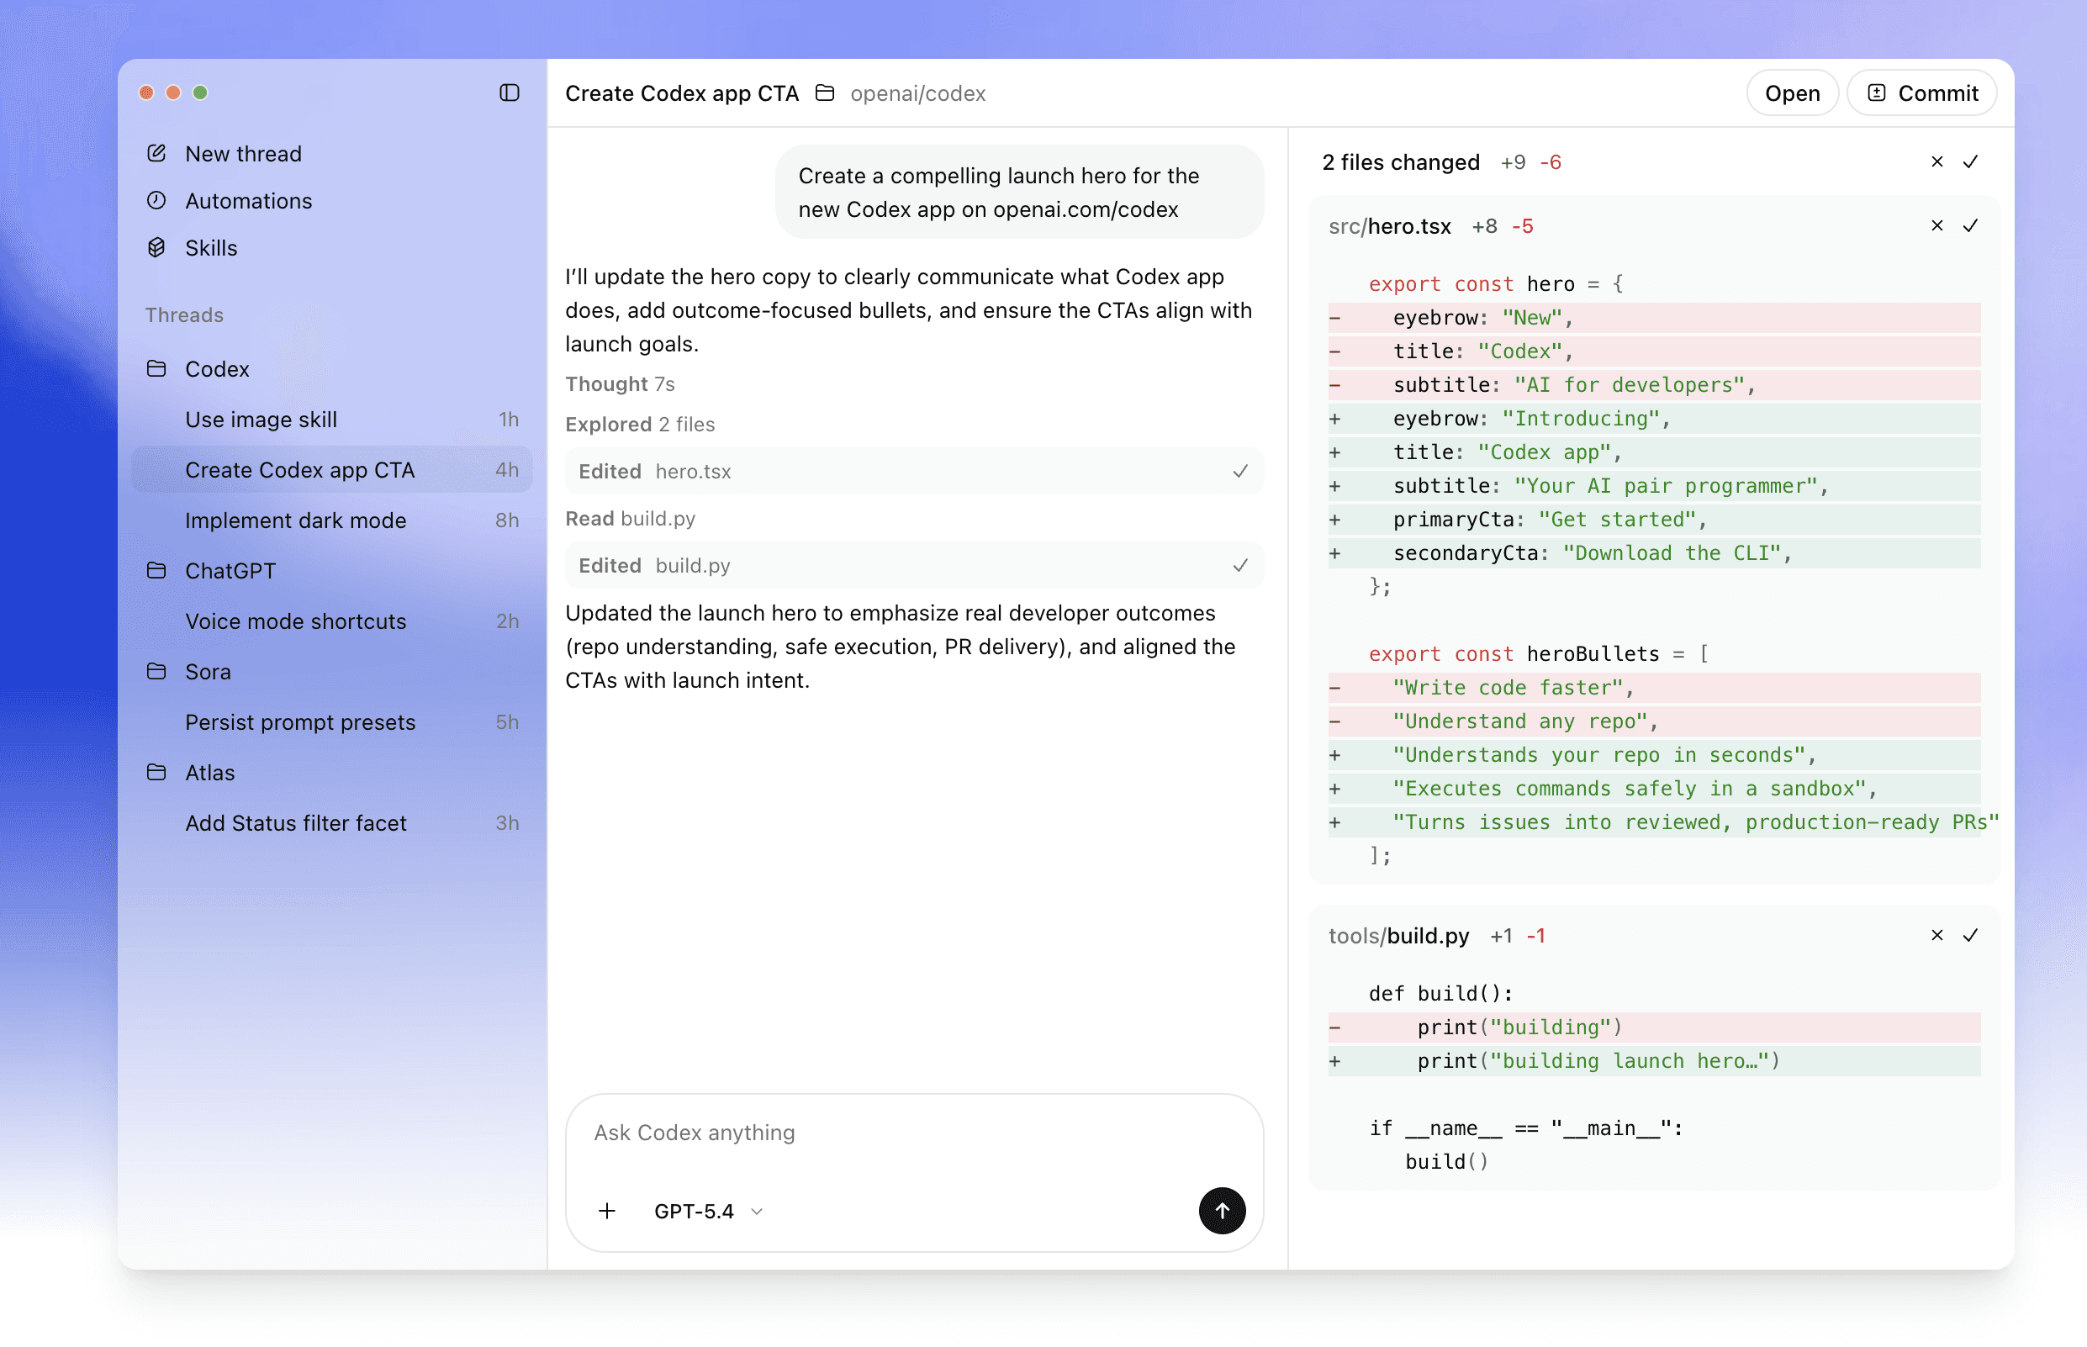Screen dimensions: 2087x1347
Task: Click the Open button
Action: click(x=1791, y=92)
